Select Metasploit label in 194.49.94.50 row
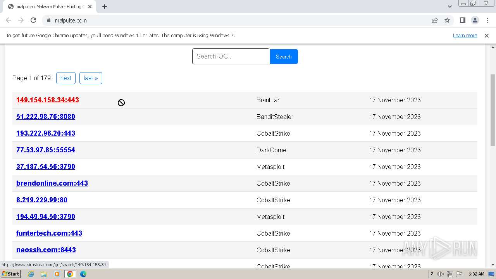Screen dimensions: 496x279 pos(270,217)
